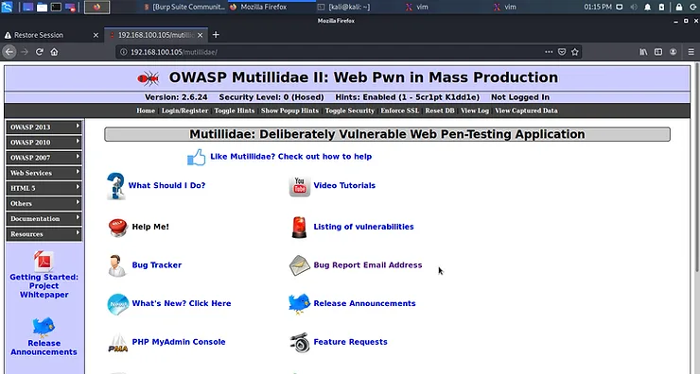Click the question mark figure icon
700x374 pixels.
(x=115, y=186)
